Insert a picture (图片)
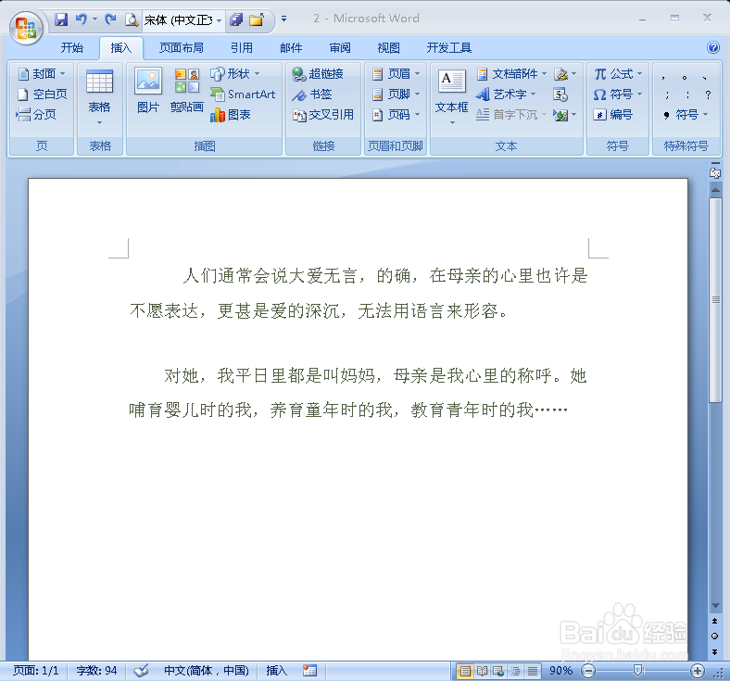The height and width of the screenshot is (681, 730). [x=148, y=90]
